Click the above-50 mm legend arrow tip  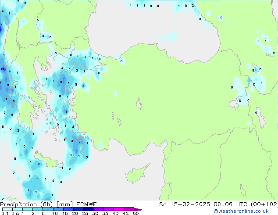[139, 209]
